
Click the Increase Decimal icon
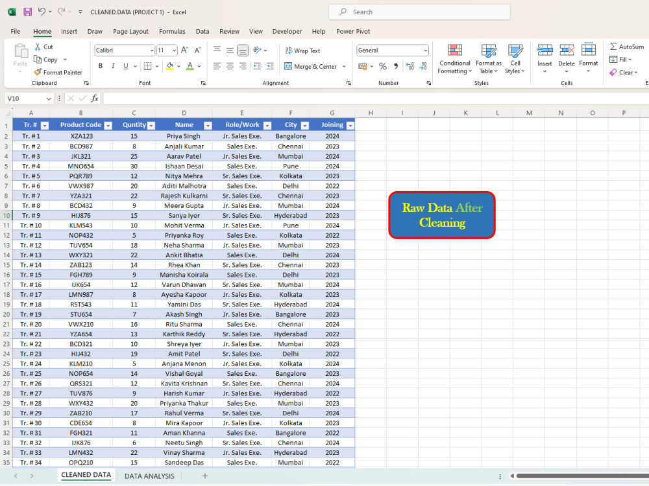[410, 65]
